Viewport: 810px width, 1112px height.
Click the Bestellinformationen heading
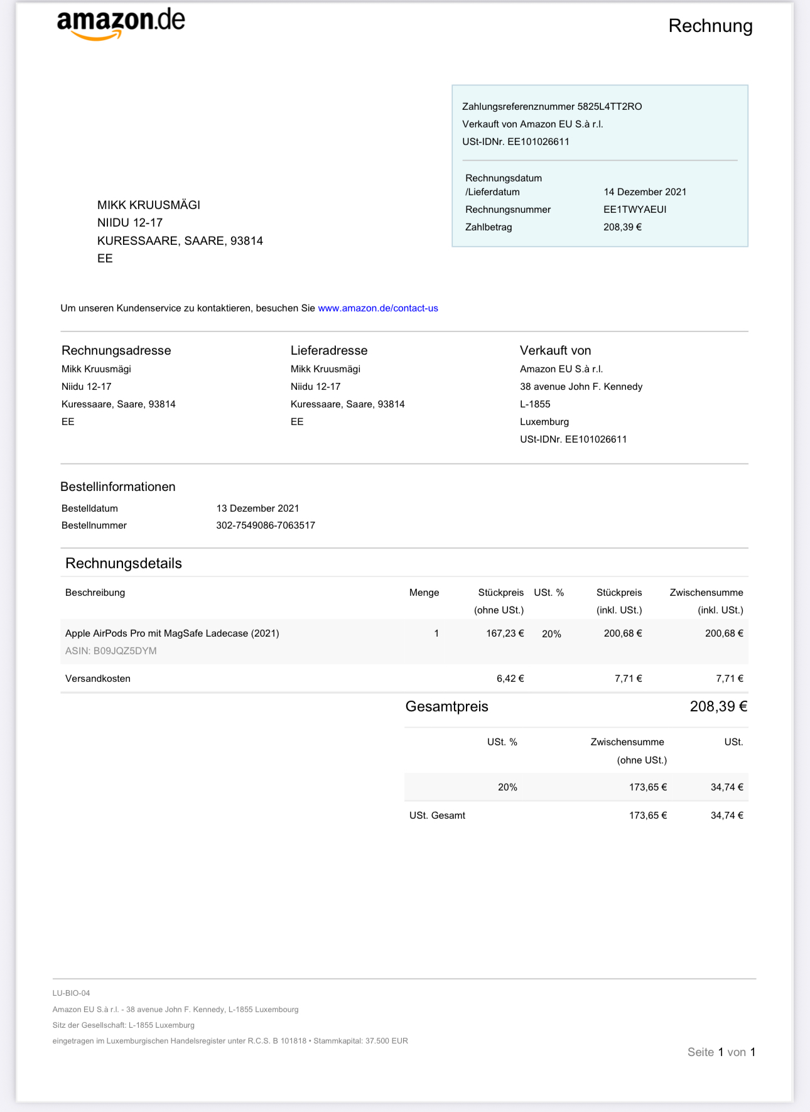118,487
